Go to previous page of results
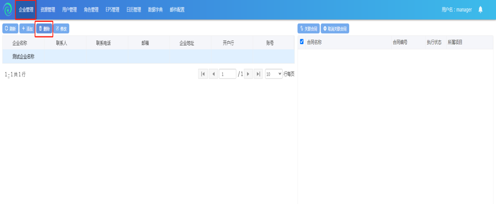 [213, 74]
